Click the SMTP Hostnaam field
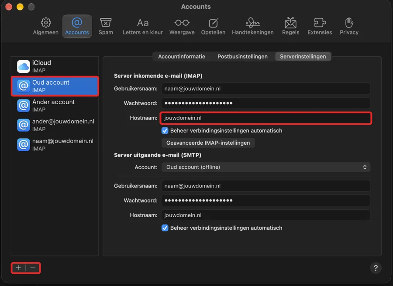The image size is (393, 286). (266, 215)
